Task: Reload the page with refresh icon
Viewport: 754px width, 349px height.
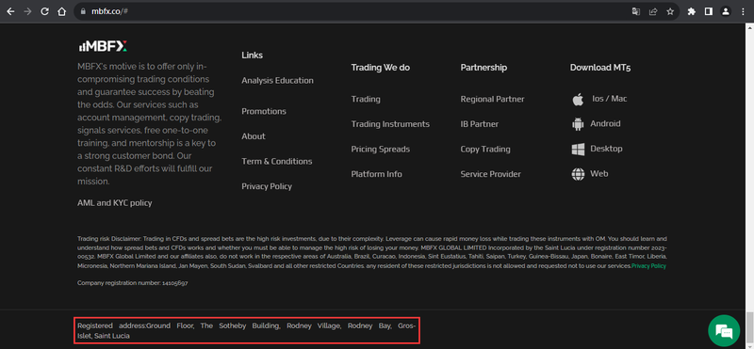Action: pyautogui.click(x=44, y=11)
